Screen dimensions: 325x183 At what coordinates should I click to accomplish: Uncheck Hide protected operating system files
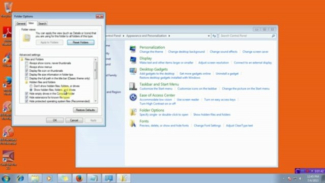(x=26, y=101)
